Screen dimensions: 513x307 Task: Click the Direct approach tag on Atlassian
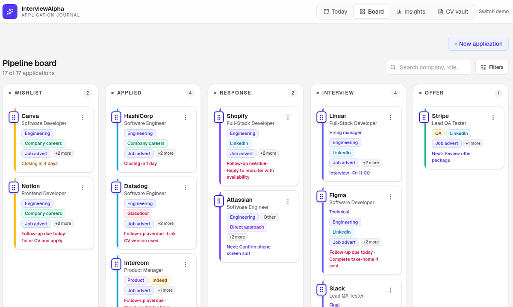pos(247,227)
